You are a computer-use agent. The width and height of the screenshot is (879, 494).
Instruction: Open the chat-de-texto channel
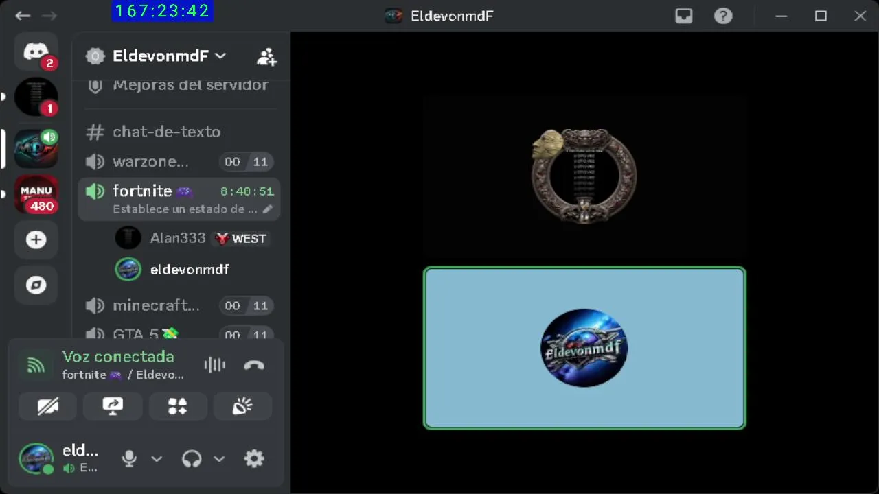tap(179, 132)
